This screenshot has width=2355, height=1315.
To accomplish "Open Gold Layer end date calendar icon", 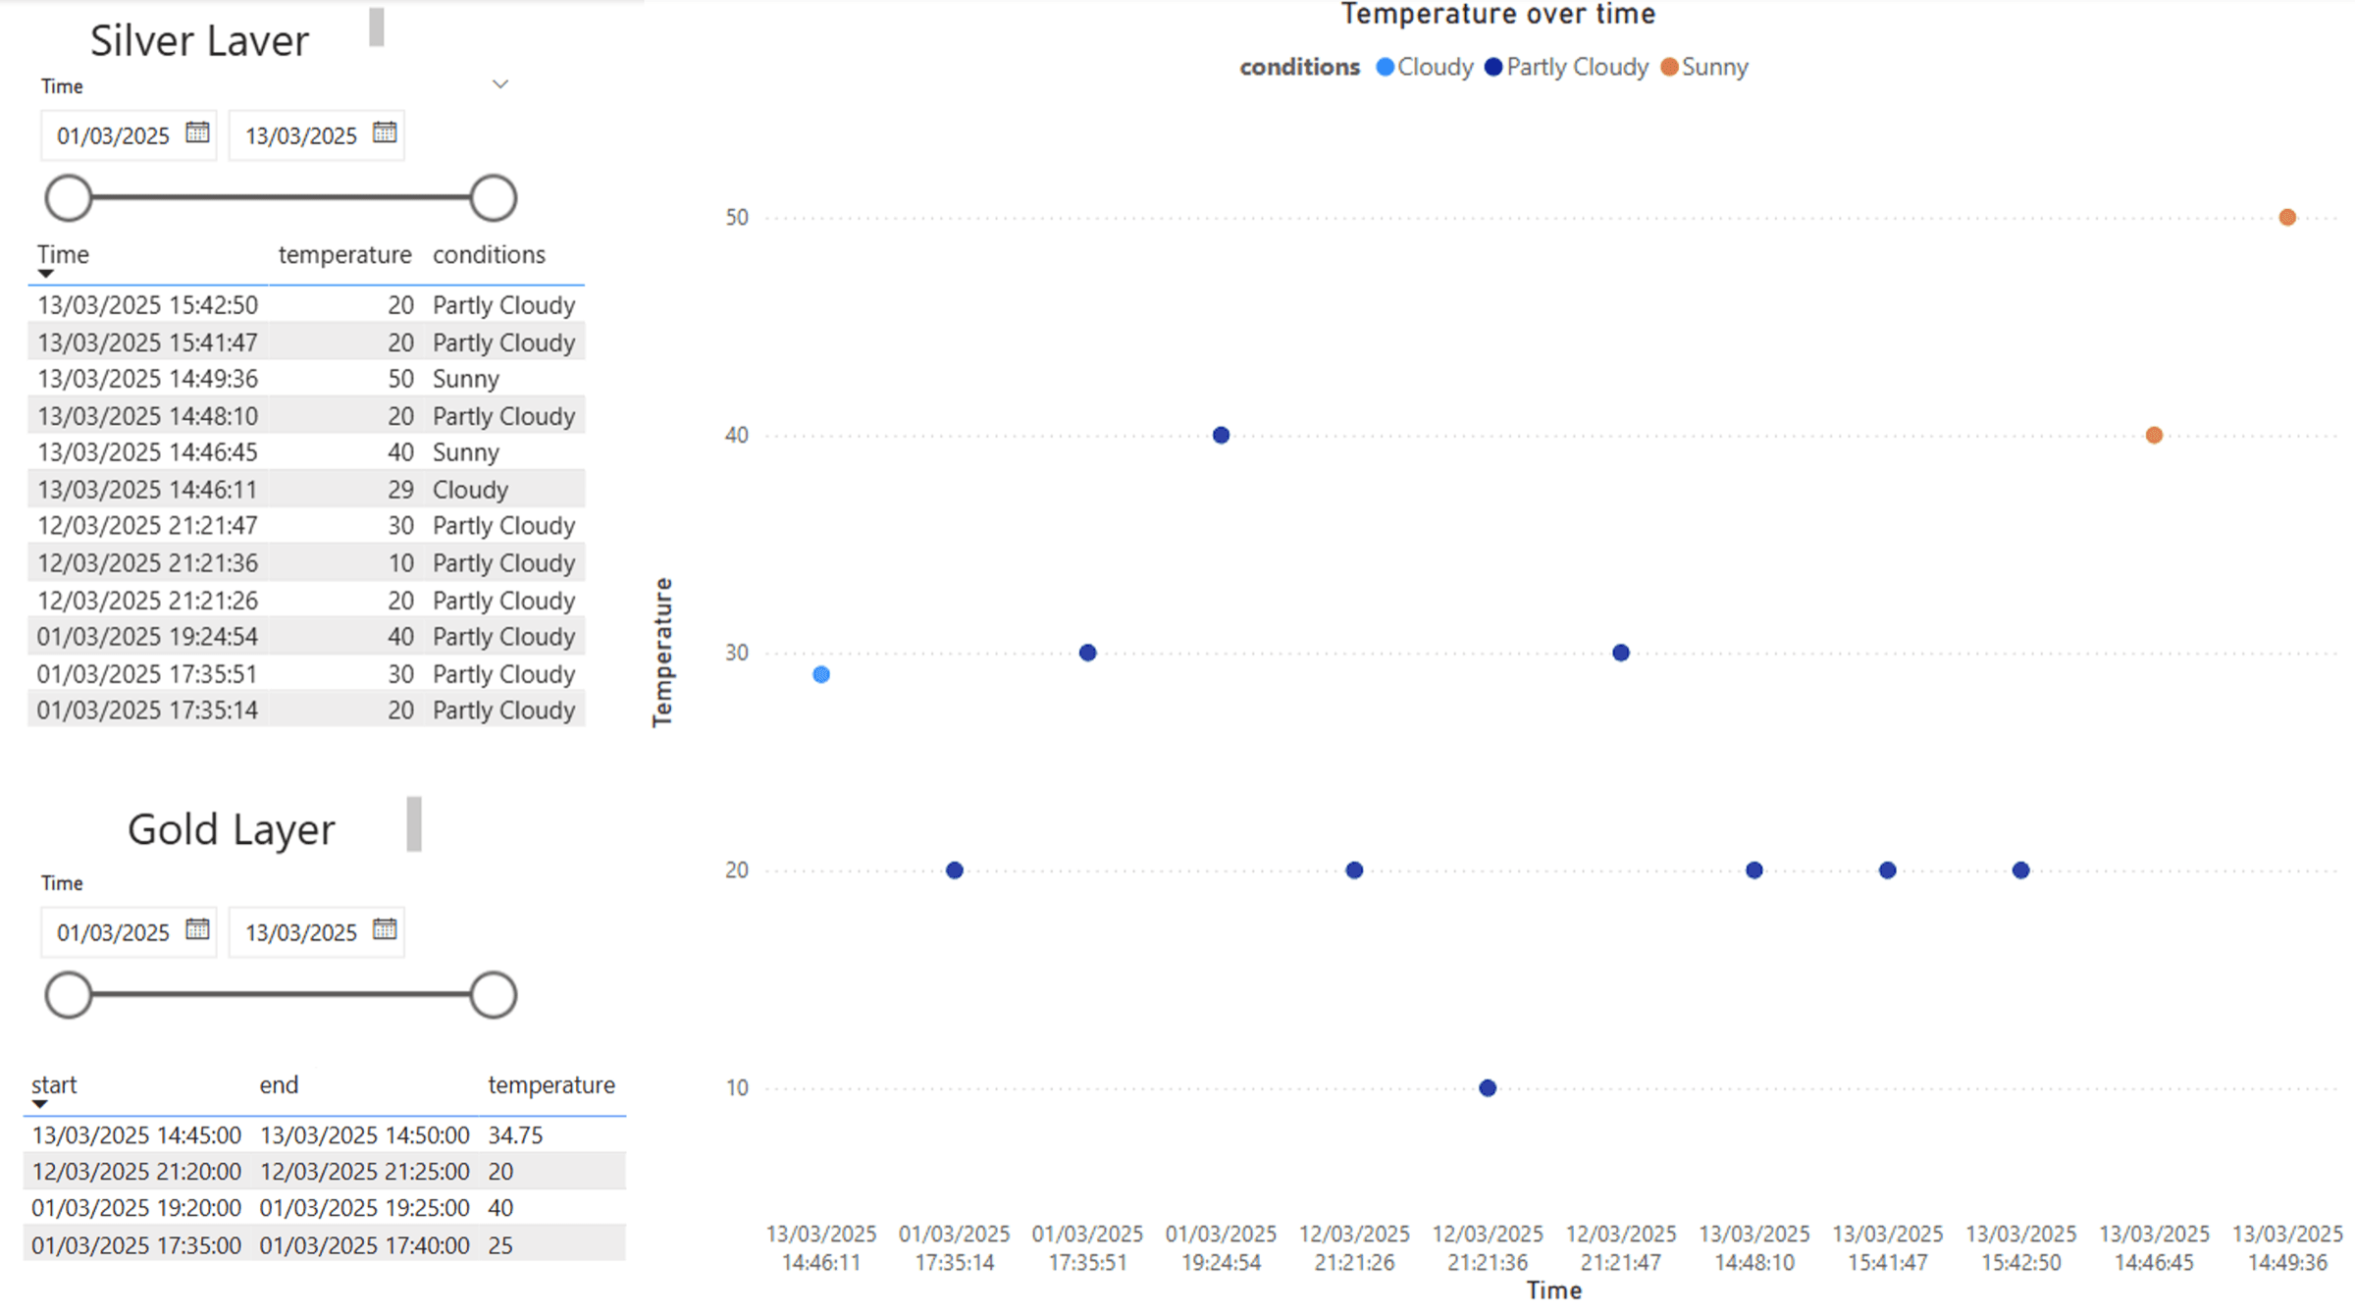I will (385, 929).
